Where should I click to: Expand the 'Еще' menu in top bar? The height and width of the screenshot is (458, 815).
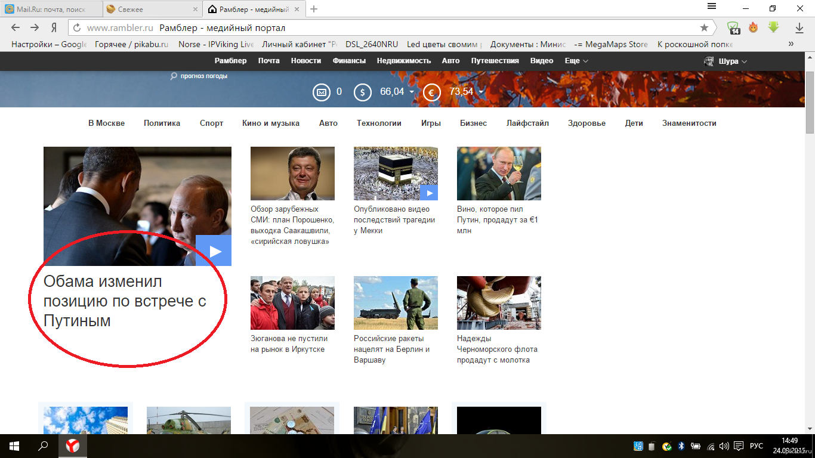pos(576,61)
